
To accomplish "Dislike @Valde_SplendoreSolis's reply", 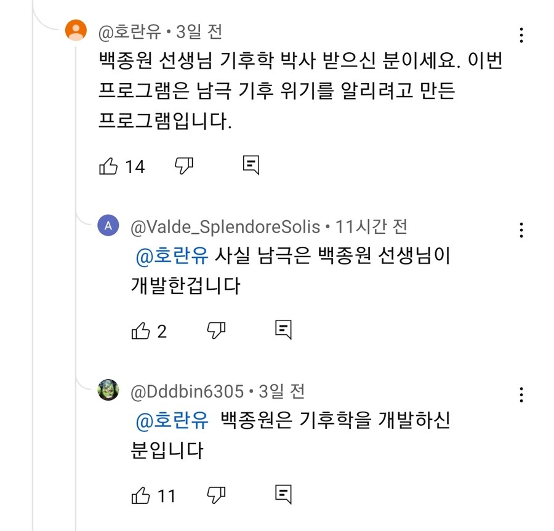I will pyautogui.click(x=217, y=330).
